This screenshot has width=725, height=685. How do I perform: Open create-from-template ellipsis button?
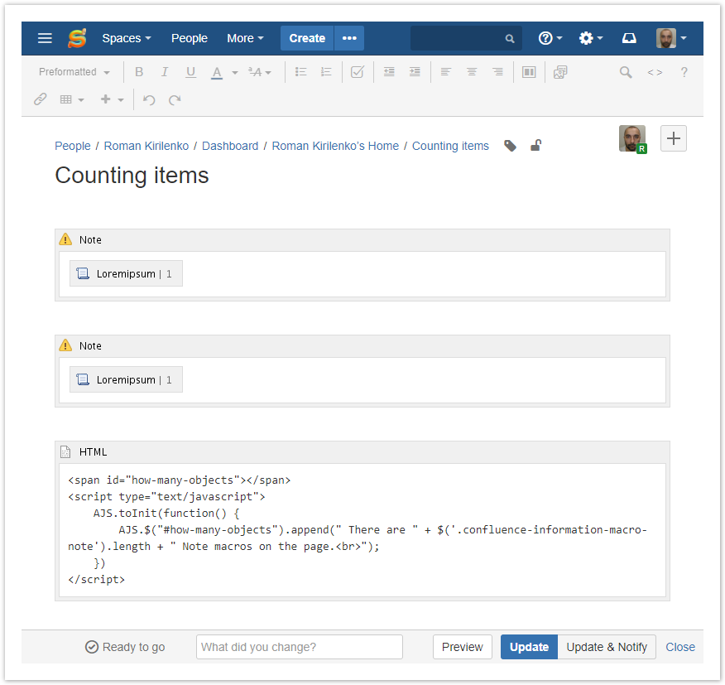click(349, 38)
